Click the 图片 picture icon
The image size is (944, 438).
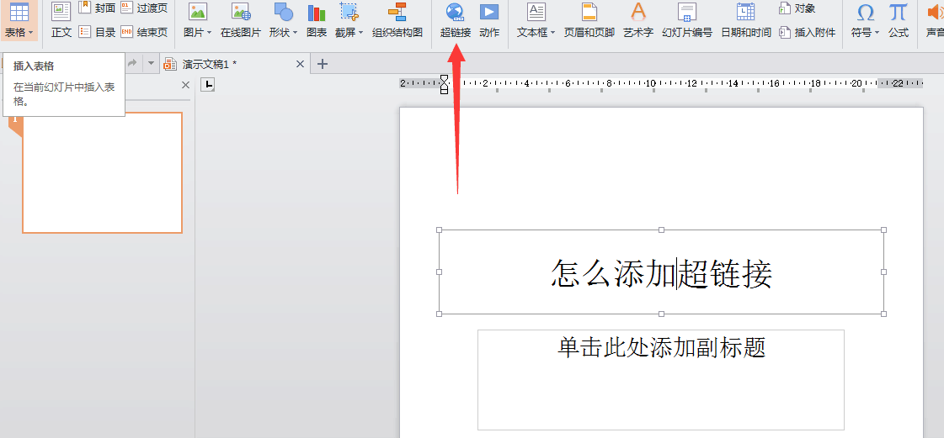(x=197, y=12)
